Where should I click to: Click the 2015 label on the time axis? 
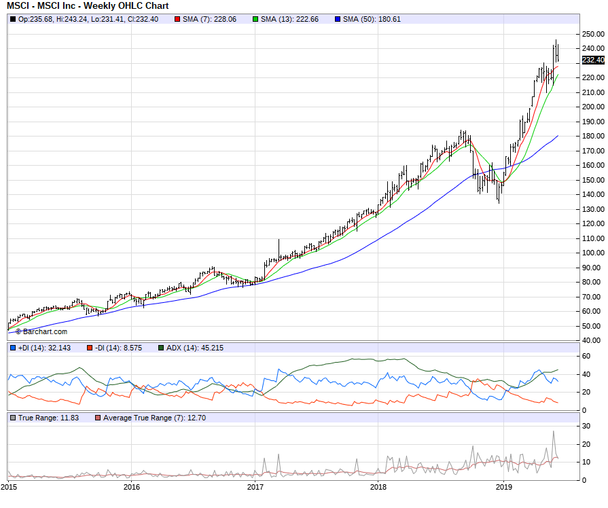coord(9,487)
